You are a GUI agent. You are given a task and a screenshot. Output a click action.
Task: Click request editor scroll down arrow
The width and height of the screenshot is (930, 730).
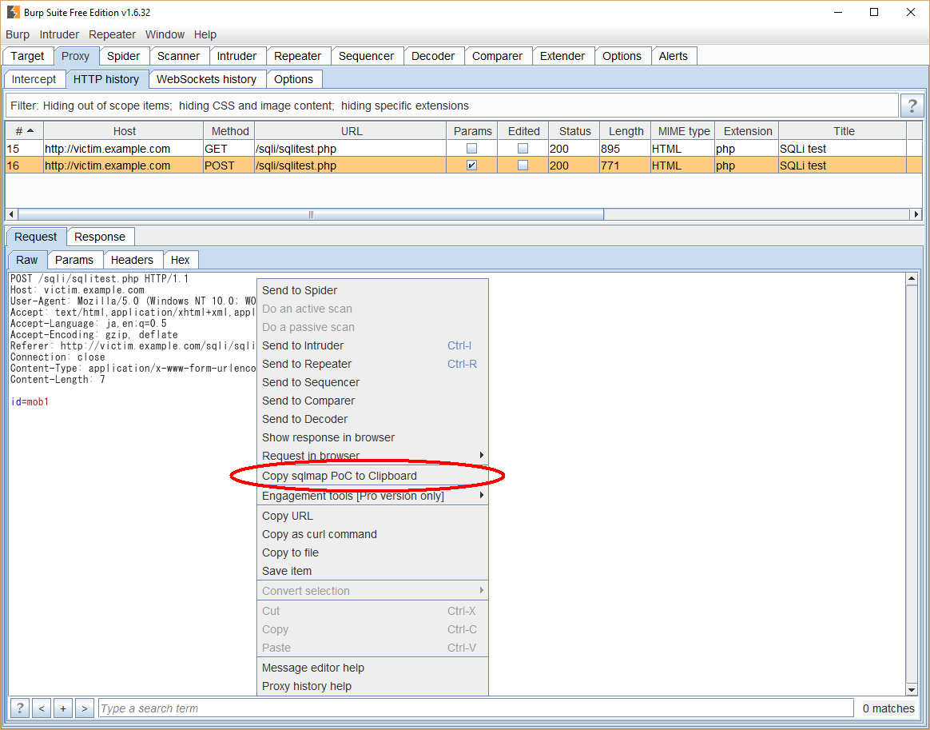pyautogui.click(x=912, y=689)
